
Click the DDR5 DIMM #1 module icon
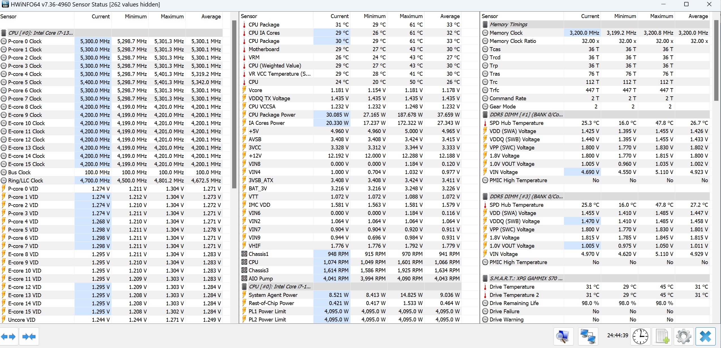pyautogui.click(x=485, y=115)
